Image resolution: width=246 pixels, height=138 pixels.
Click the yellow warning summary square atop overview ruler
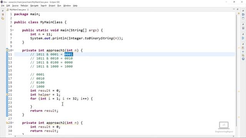coord(239,14)
